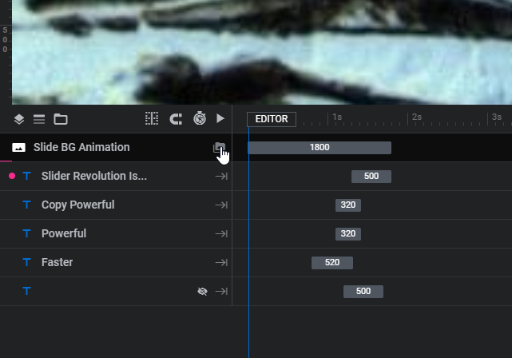Click the 2s mark on timeline ruler
The image size is (512, 358).
tap(417, 117)
